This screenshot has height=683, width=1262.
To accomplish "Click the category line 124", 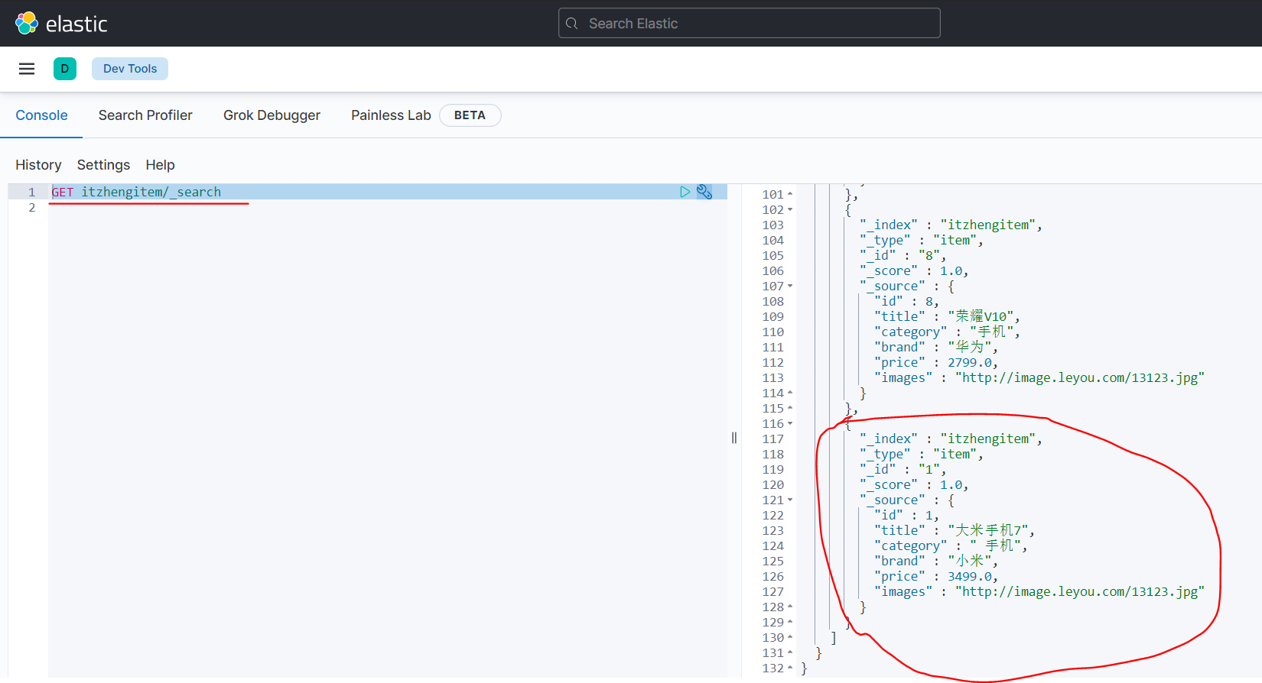I will [951, 545].
